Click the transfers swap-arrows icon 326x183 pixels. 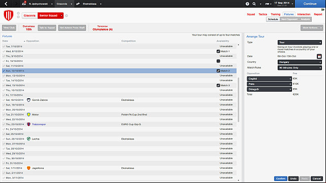click(x=78, y=4)
